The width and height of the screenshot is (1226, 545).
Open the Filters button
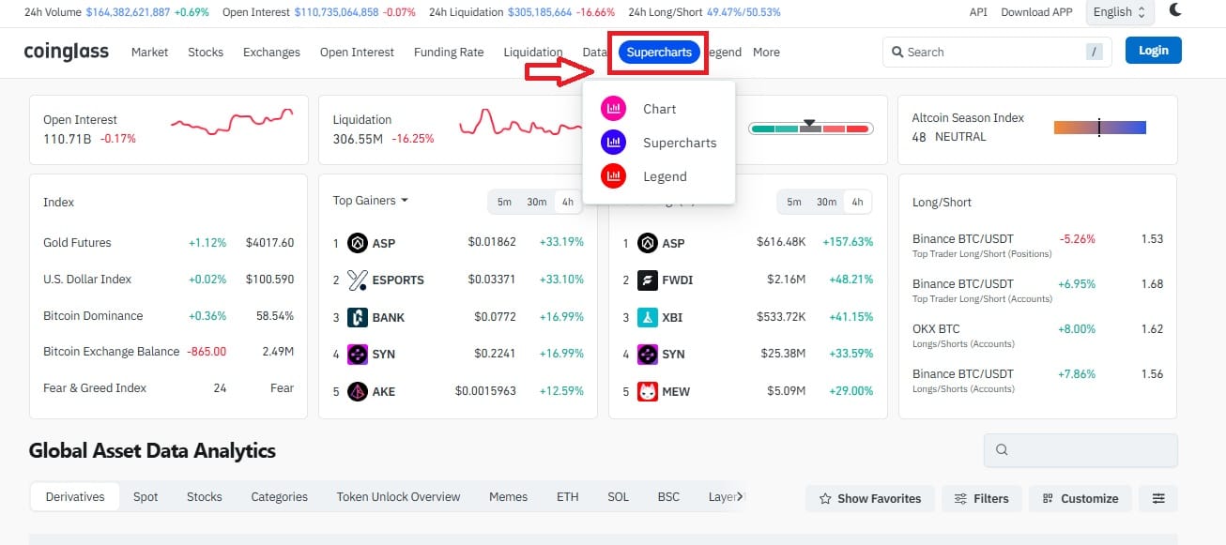[981, 498]
